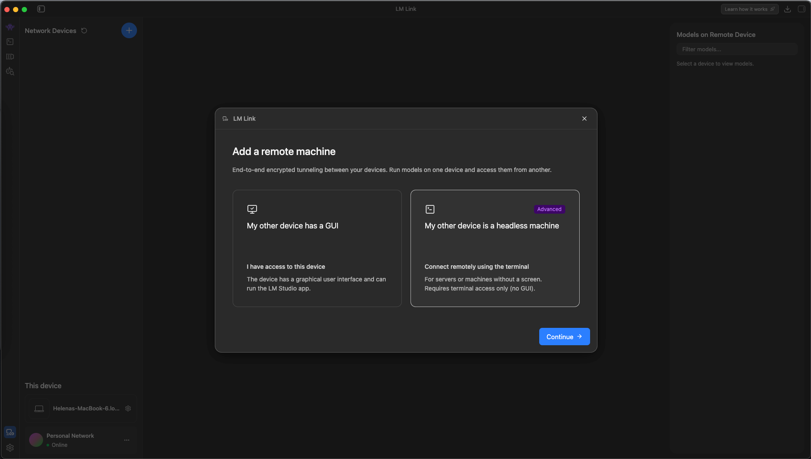
Task: Open settings for Helenas-MacBook device
Action: (128, 408)
